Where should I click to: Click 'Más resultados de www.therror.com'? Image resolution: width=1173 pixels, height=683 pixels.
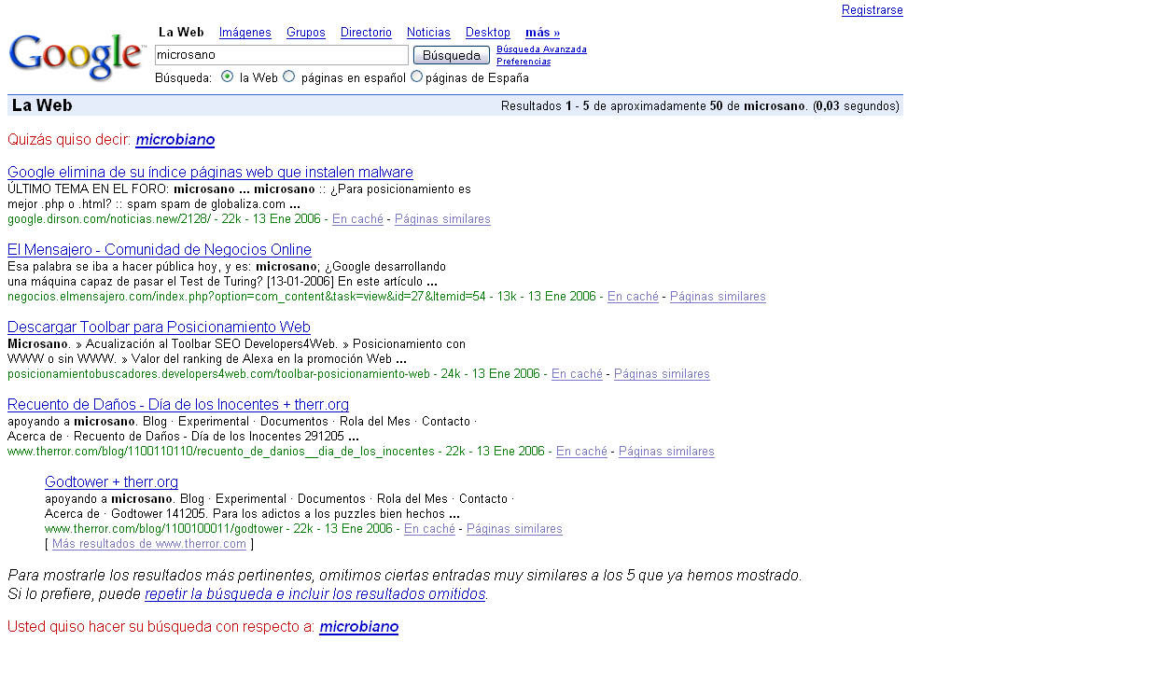pyautogui.click(x=149, y=544)
